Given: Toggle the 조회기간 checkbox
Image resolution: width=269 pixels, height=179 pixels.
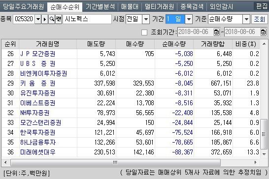Looking at the screenshot, I should coord(144,32).
